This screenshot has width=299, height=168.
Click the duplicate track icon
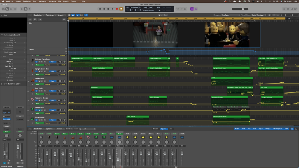[35, 19]
